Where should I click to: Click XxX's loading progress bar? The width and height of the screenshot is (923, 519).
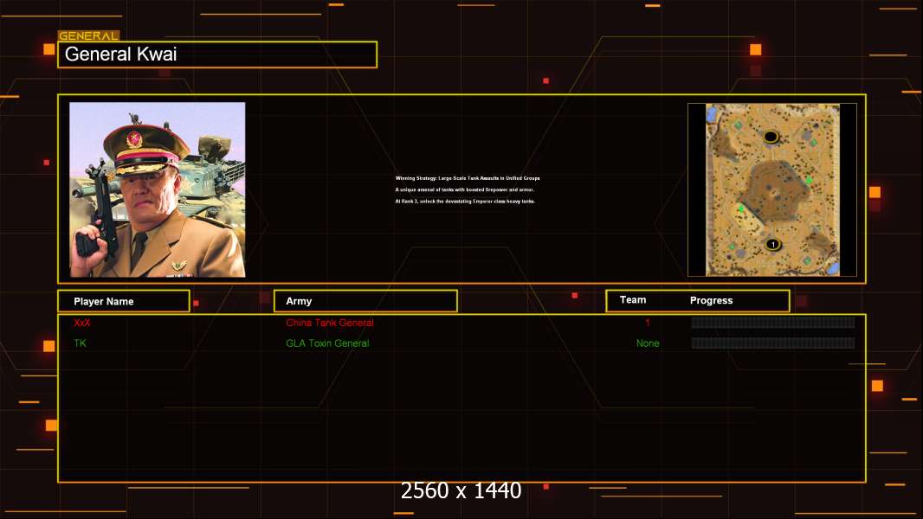[x=772, y=323]
